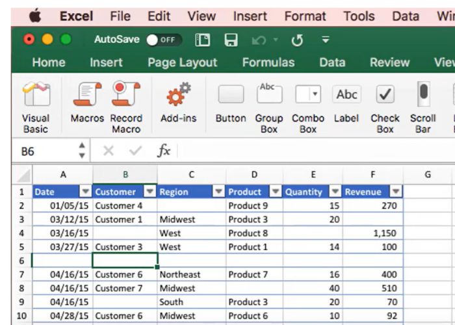Select column G header

pos(428,175)
